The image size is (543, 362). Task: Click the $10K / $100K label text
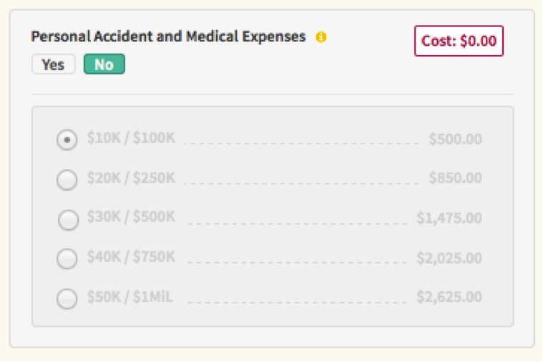coord(131,138)
